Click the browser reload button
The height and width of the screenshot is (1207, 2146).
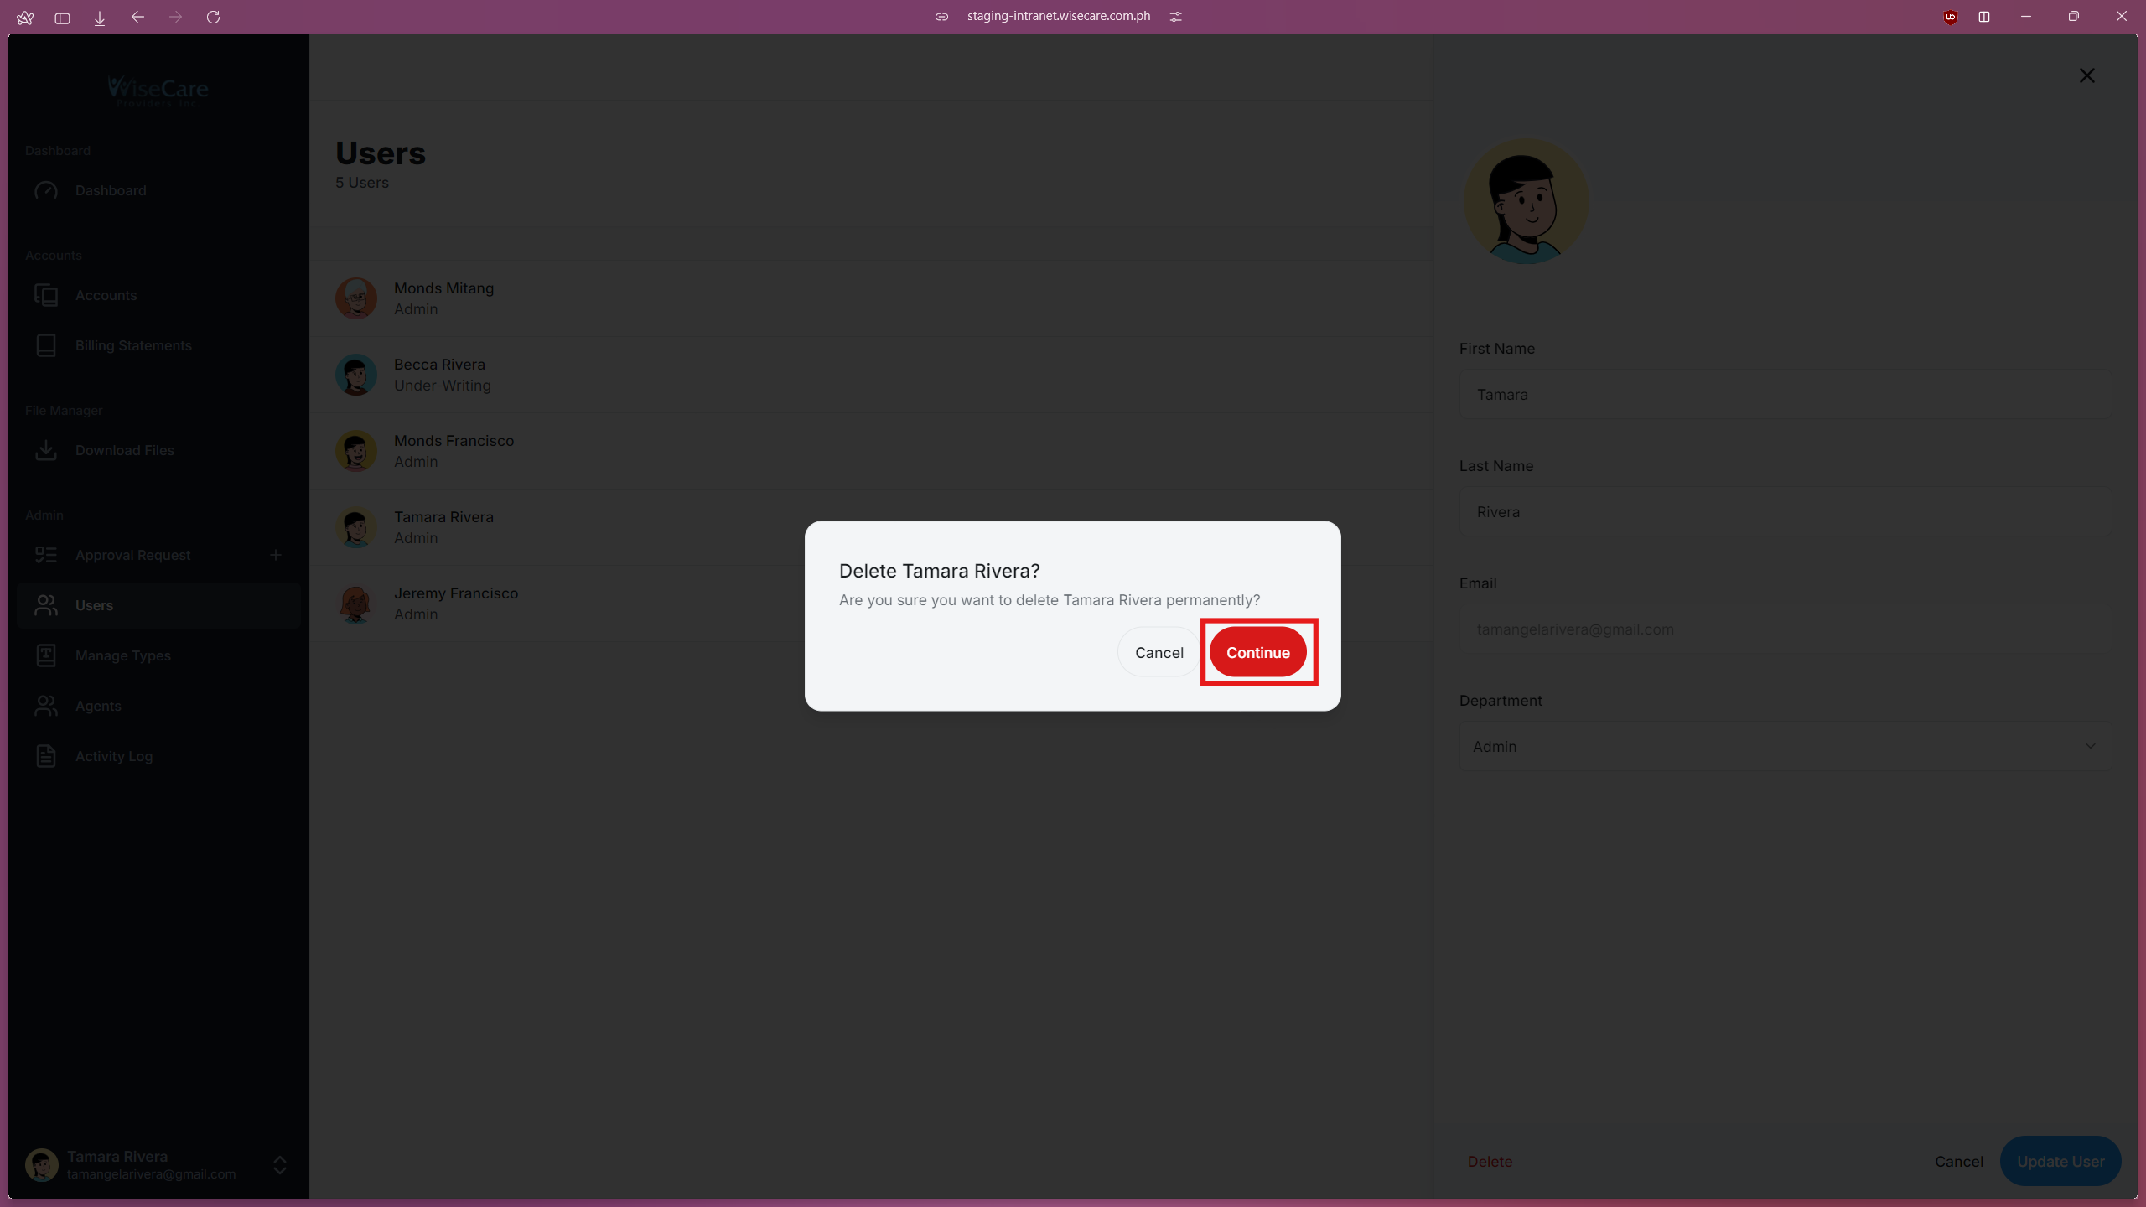215,17
